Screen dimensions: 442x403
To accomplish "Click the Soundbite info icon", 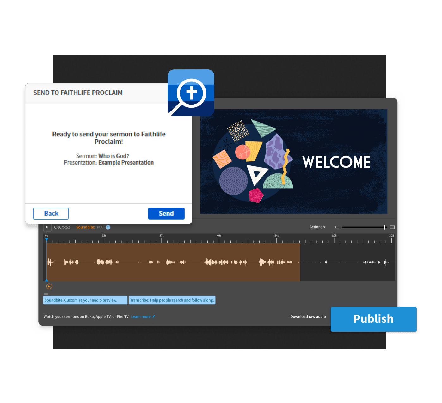I will click(108, 227).
